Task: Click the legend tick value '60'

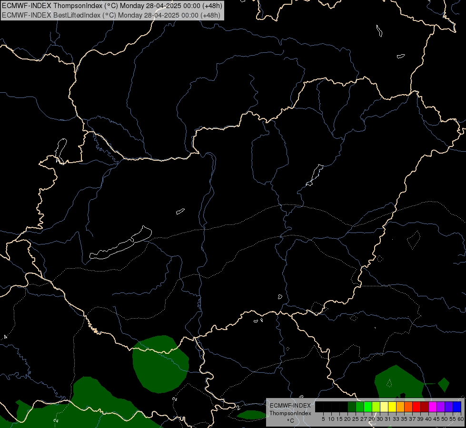Action: (461, 419)
